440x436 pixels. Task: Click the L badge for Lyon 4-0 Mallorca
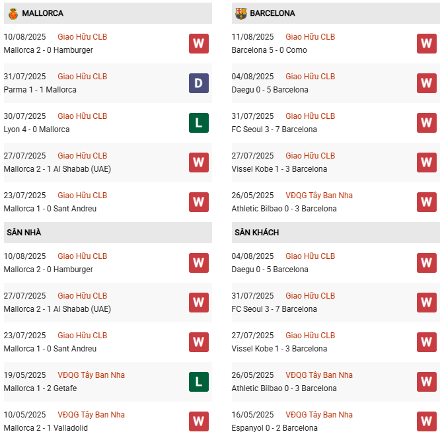click(x=198, y=123)
